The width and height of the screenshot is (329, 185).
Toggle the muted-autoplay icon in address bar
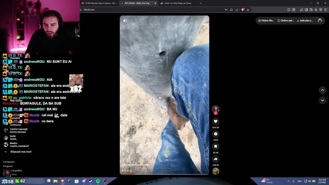tap(226, 10)
